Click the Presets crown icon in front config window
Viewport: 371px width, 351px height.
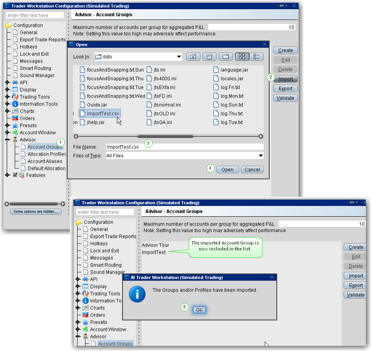point(85,322)
